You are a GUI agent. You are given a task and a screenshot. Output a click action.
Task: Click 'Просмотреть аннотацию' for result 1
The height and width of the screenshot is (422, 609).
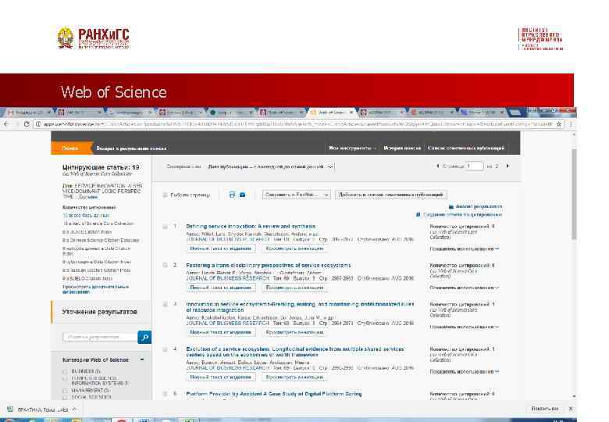pos(294,249)
